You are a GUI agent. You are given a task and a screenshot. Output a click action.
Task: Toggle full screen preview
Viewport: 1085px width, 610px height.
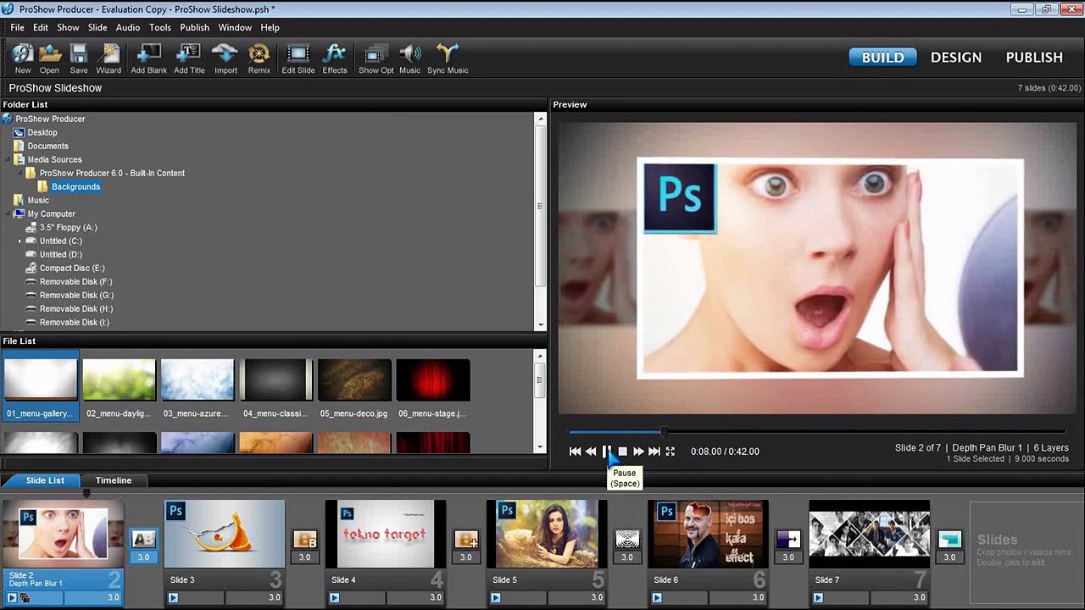[670, 452]
